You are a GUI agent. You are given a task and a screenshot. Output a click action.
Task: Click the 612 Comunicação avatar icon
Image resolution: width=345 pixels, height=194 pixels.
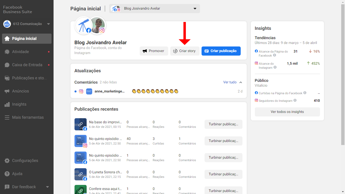[x=7, y=24]
